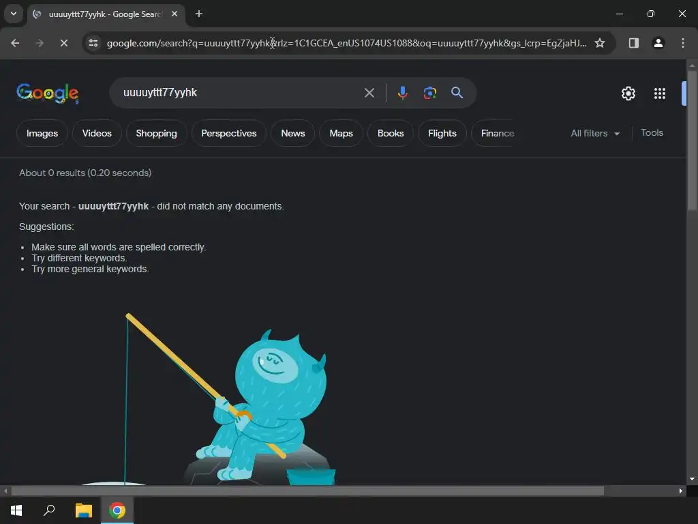Open the site information icon in address bar
Screen dimensions: 698x524
(x=93, y=43)
